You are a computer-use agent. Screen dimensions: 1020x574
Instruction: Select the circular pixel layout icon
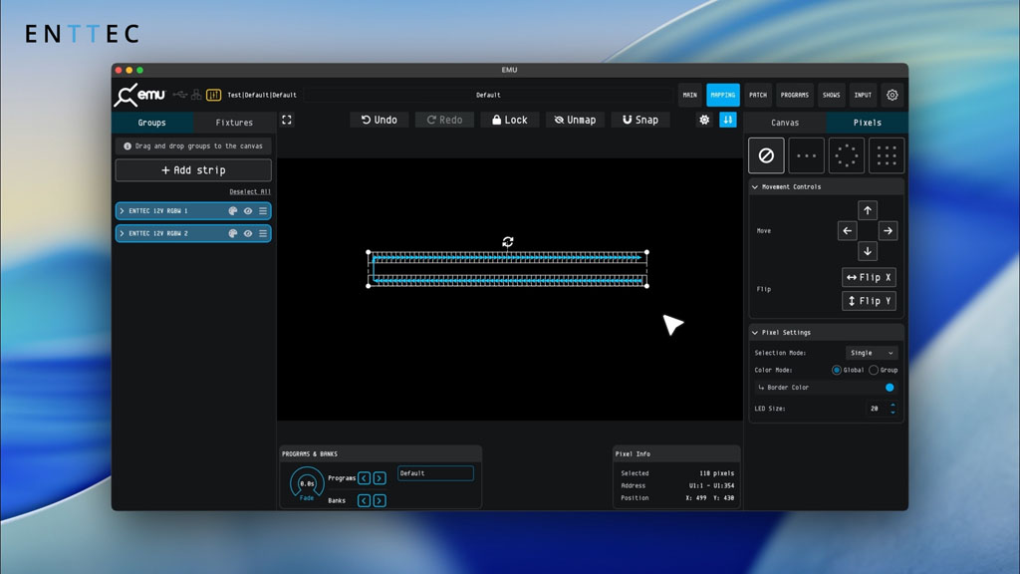coord(847,155)
